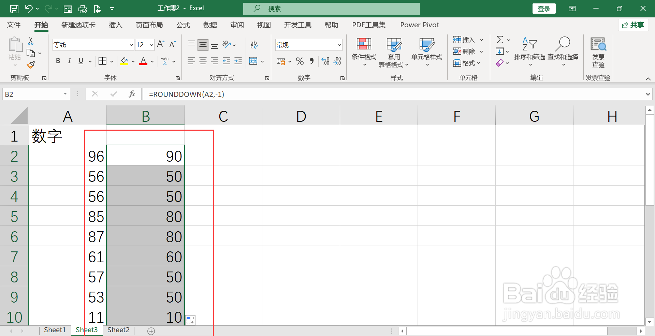
Task: Toggle Align Right horizontal alignment
Action: click(x=215, y=61)
